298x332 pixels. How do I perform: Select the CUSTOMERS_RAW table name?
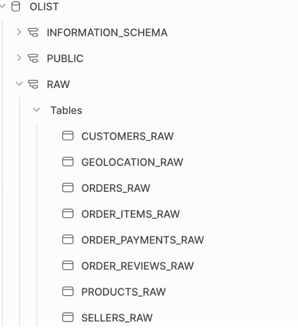128,136
